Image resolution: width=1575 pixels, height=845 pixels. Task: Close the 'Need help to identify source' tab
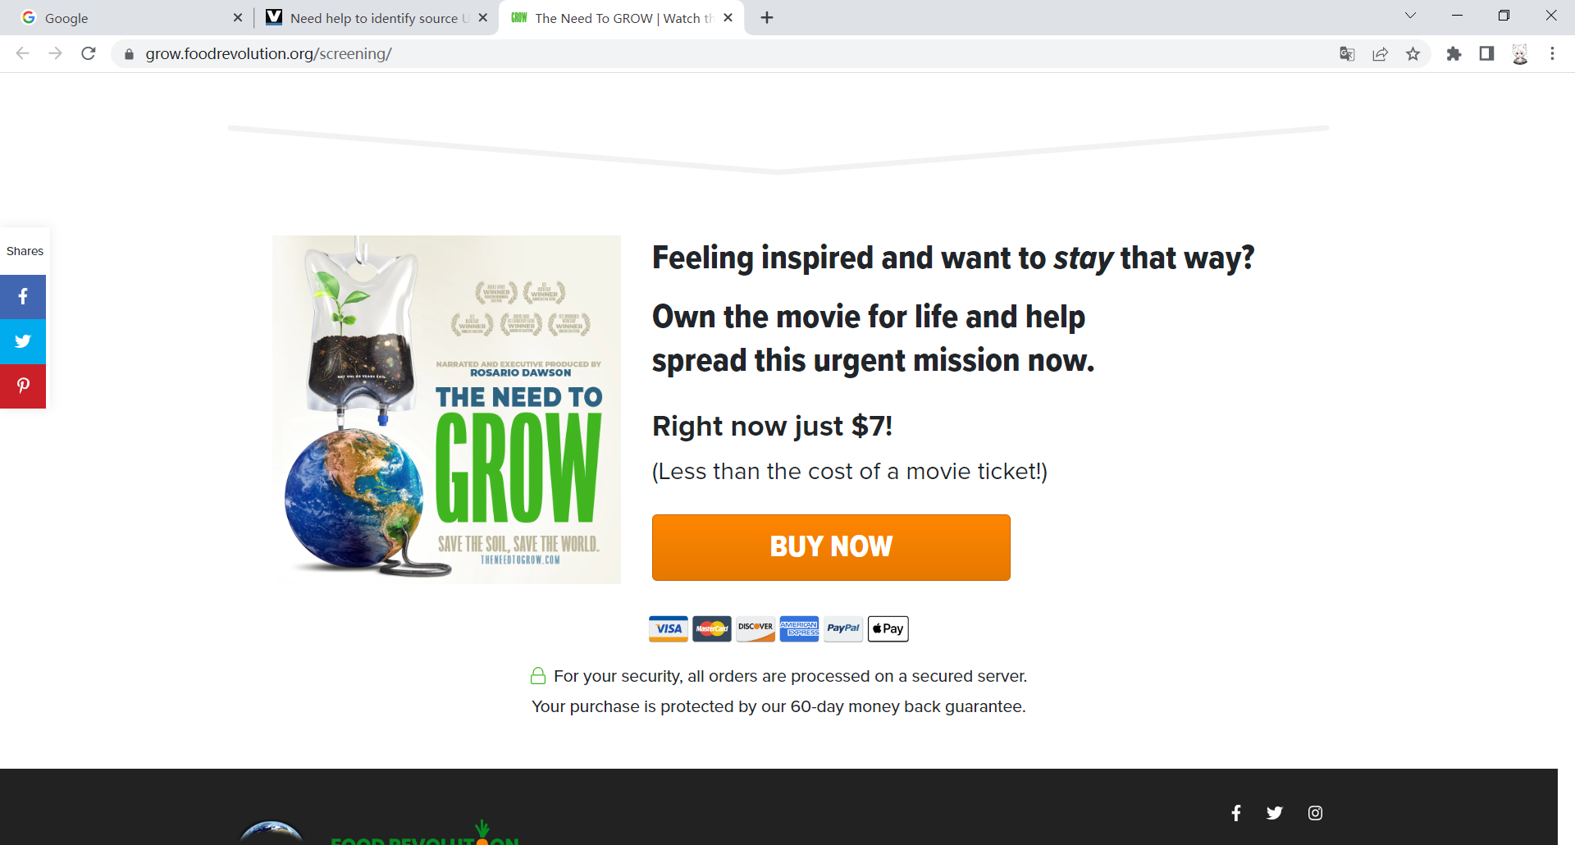(483, 17)
